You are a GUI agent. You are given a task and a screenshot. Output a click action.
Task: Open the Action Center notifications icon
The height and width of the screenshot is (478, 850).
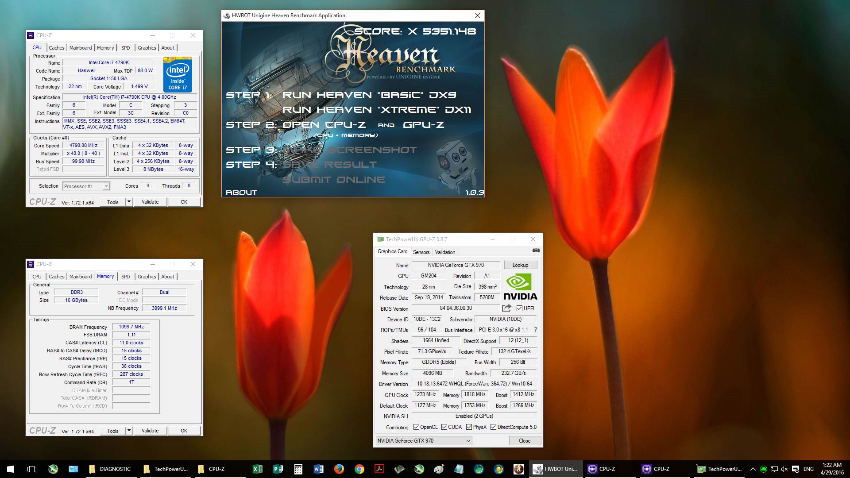796,469
